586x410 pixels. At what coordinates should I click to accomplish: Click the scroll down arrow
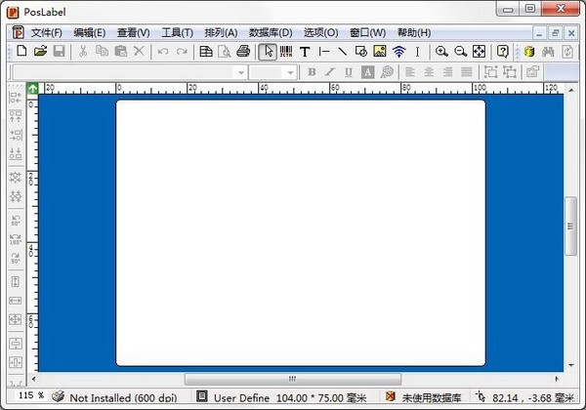point(571,365)
